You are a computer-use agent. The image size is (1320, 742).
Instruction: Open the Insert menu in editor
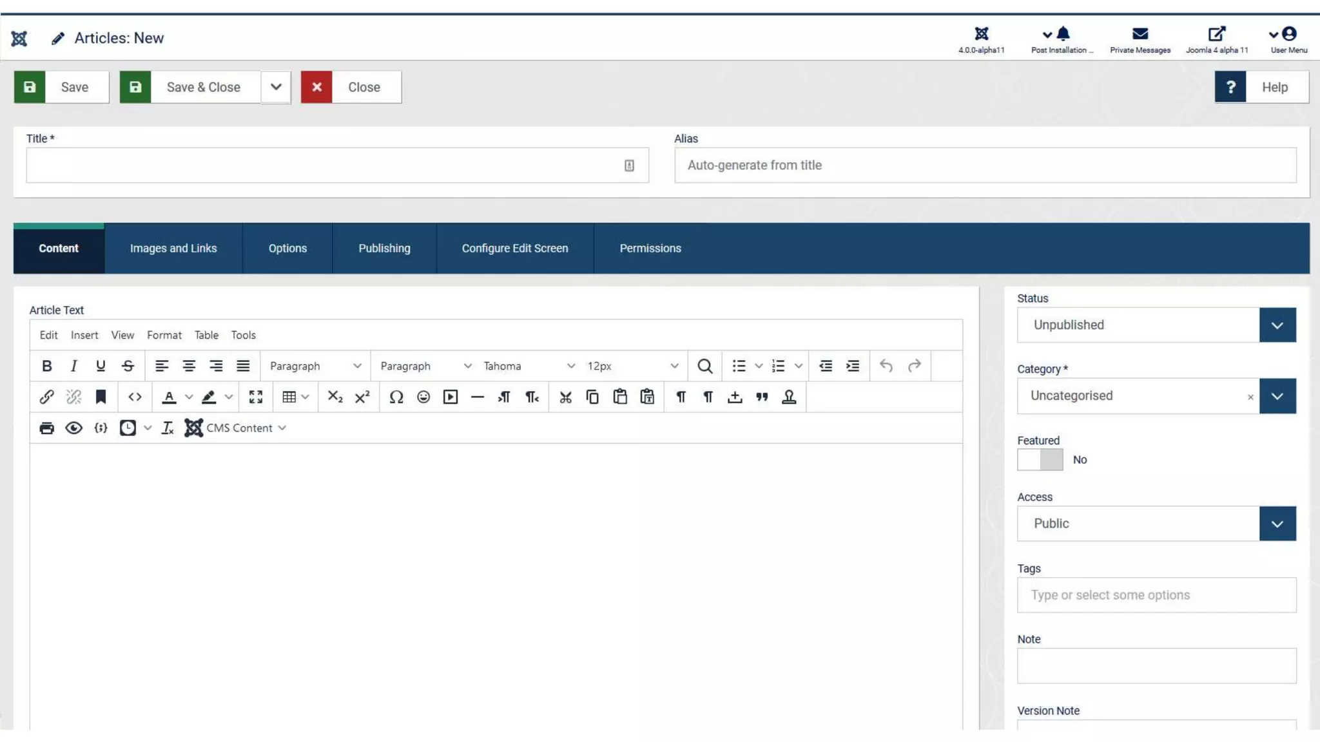coord(84,335)
